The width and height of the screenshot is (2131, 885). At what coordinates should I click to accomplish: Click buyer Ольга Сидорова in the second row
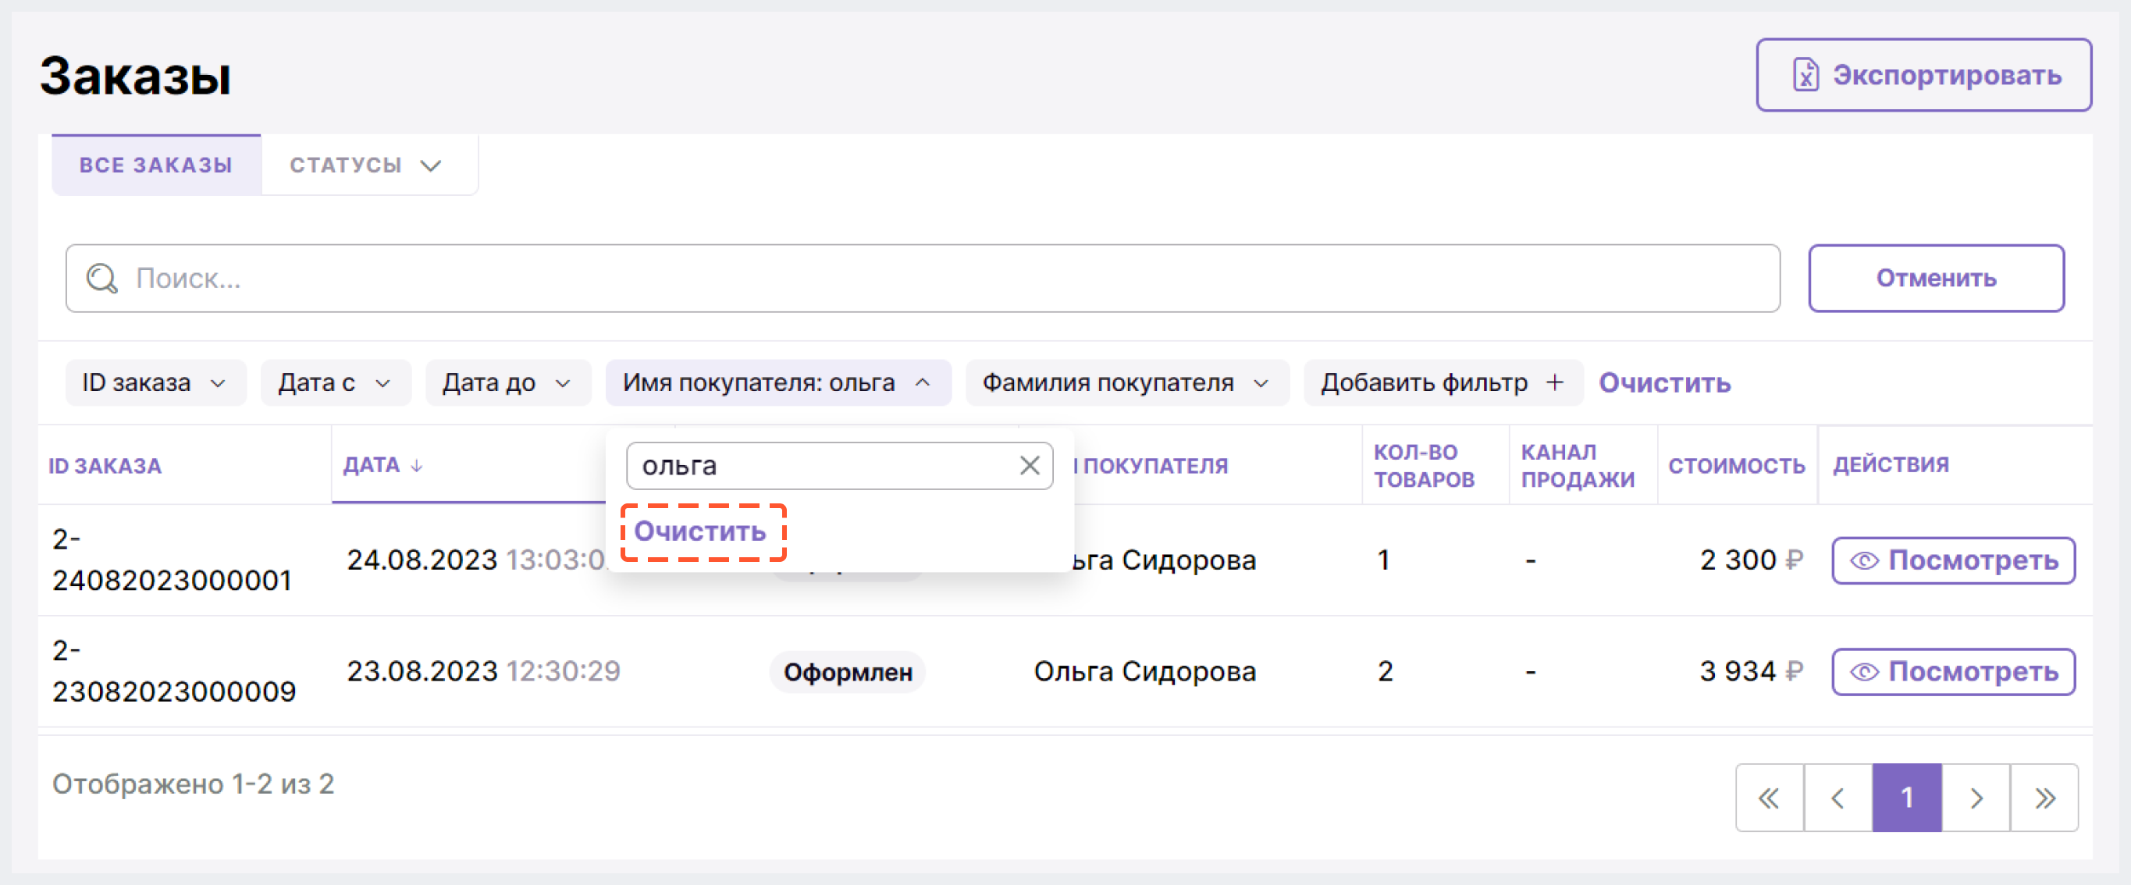[x=1144, y=671]
